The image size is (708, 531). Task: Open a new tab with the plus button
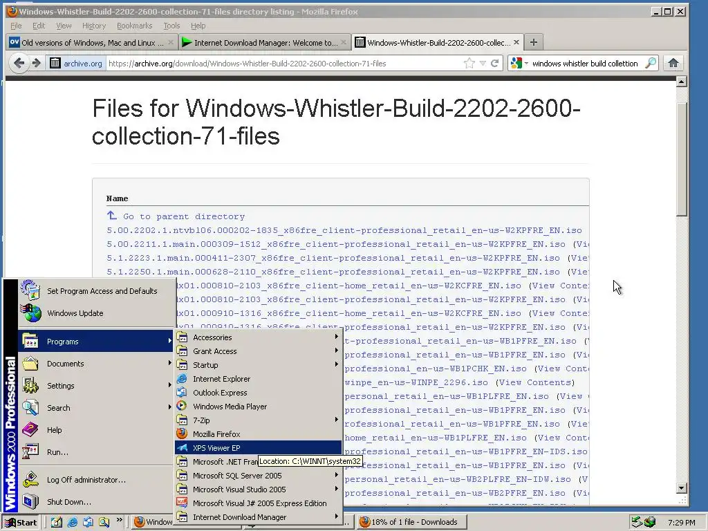[534, 42]
